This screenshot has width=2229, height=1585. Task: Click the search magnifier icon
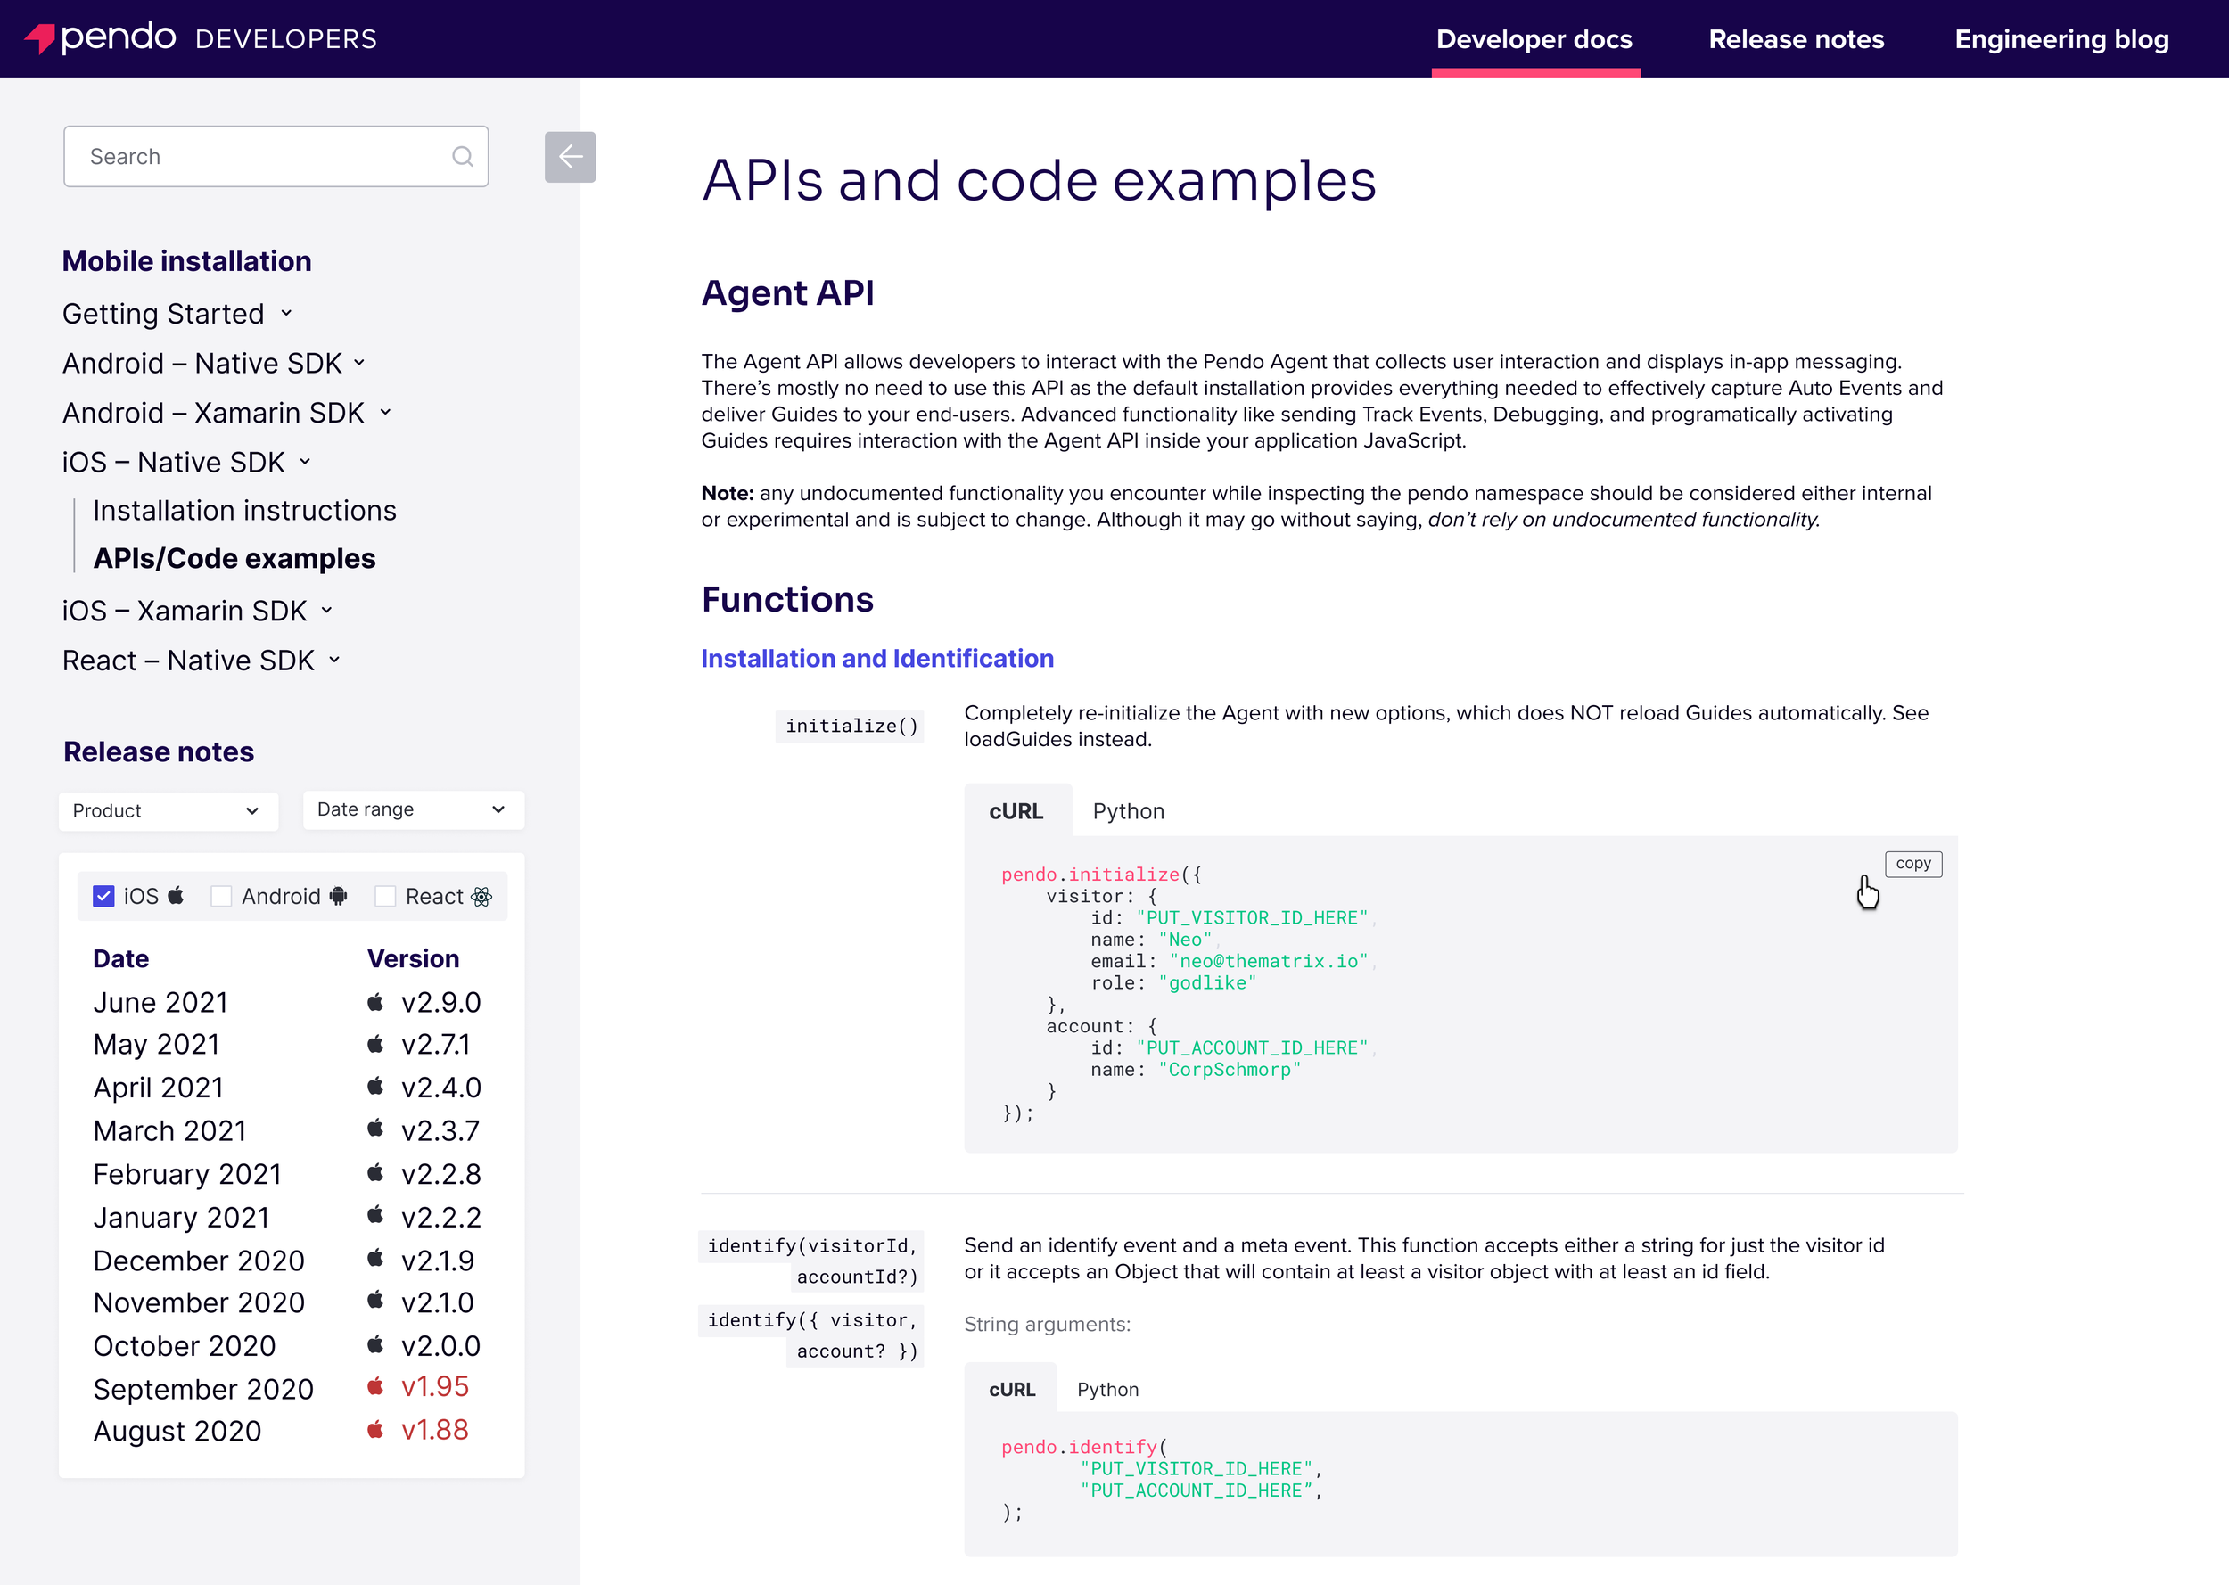pos(463,156)
